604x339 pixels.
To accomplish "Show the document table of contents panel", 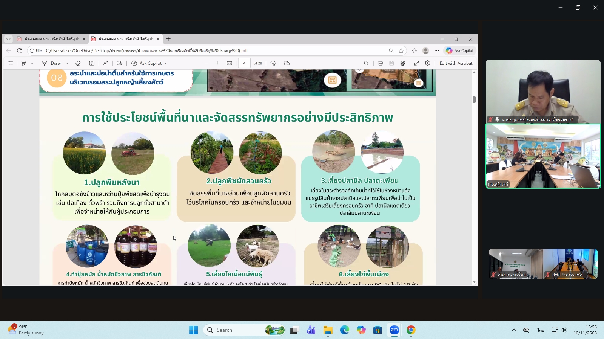I will [10, 63].
